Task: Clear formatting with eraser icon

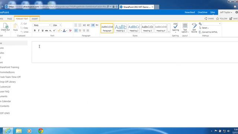Action: click(70, 31)
